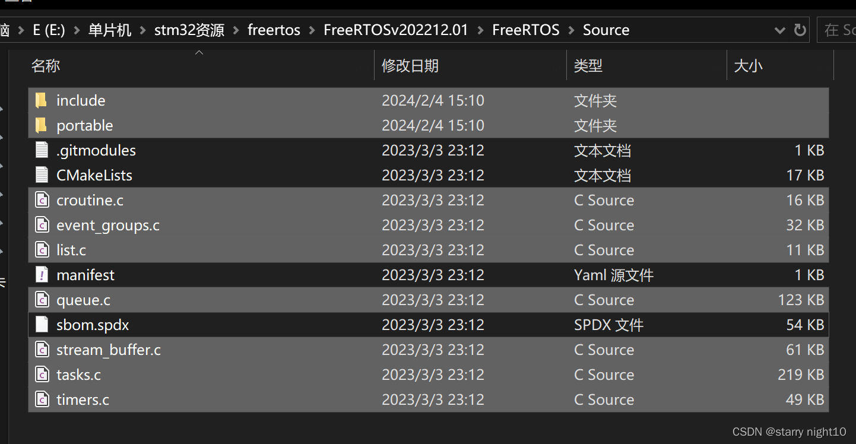Open the include folder icon
The width and height of the screenshot is (856, 444).
click(40, 100)
